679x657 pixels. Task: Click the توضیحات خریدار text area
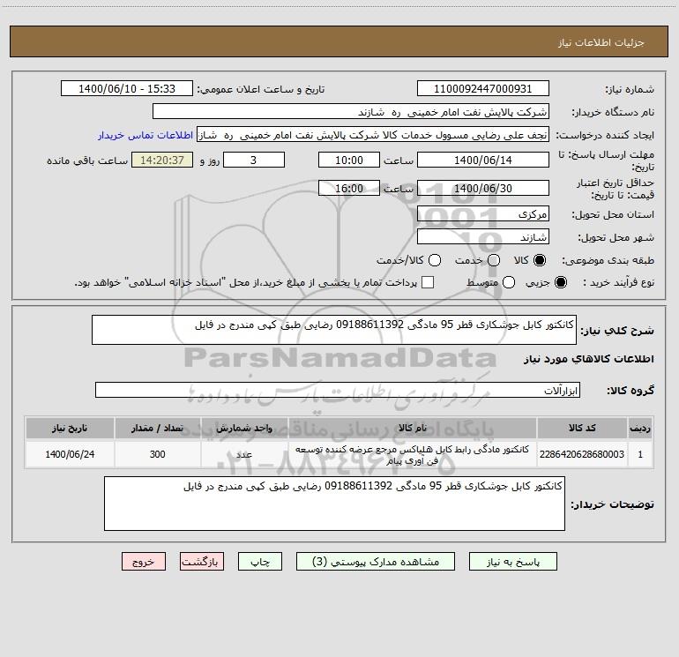coord(334,504)
